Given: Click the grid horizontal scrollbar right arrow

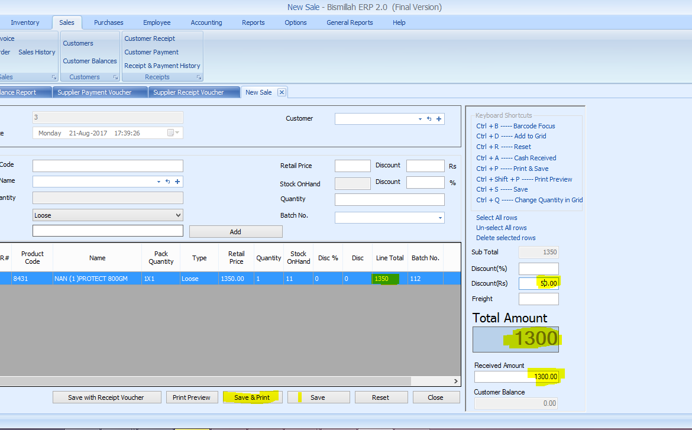Looking at the screenshot, I should pos(455,381).
